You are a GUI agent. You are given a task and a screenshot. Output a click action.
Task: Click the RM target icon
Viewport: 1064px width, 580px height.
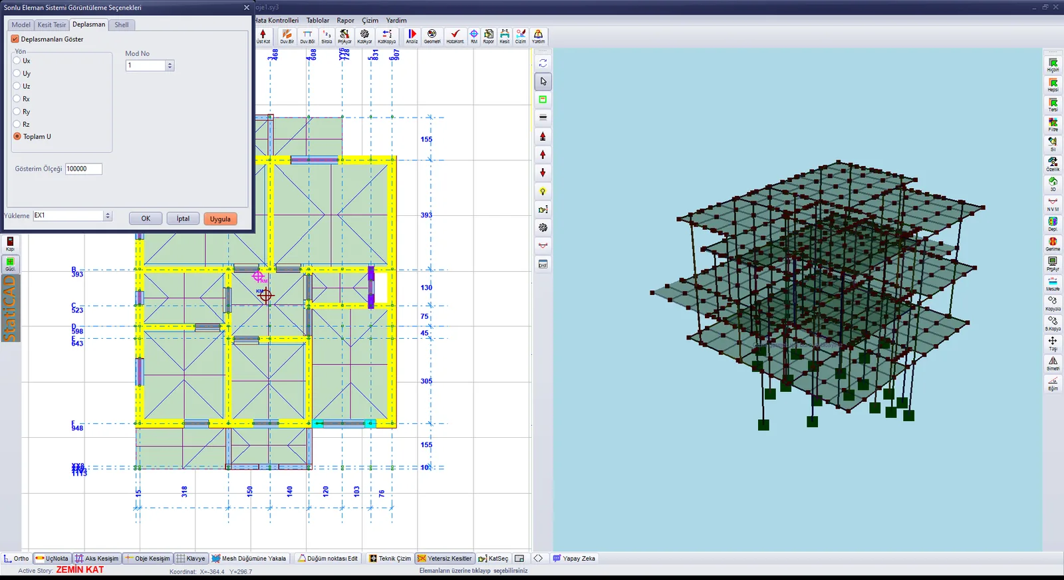pos(473,36)
